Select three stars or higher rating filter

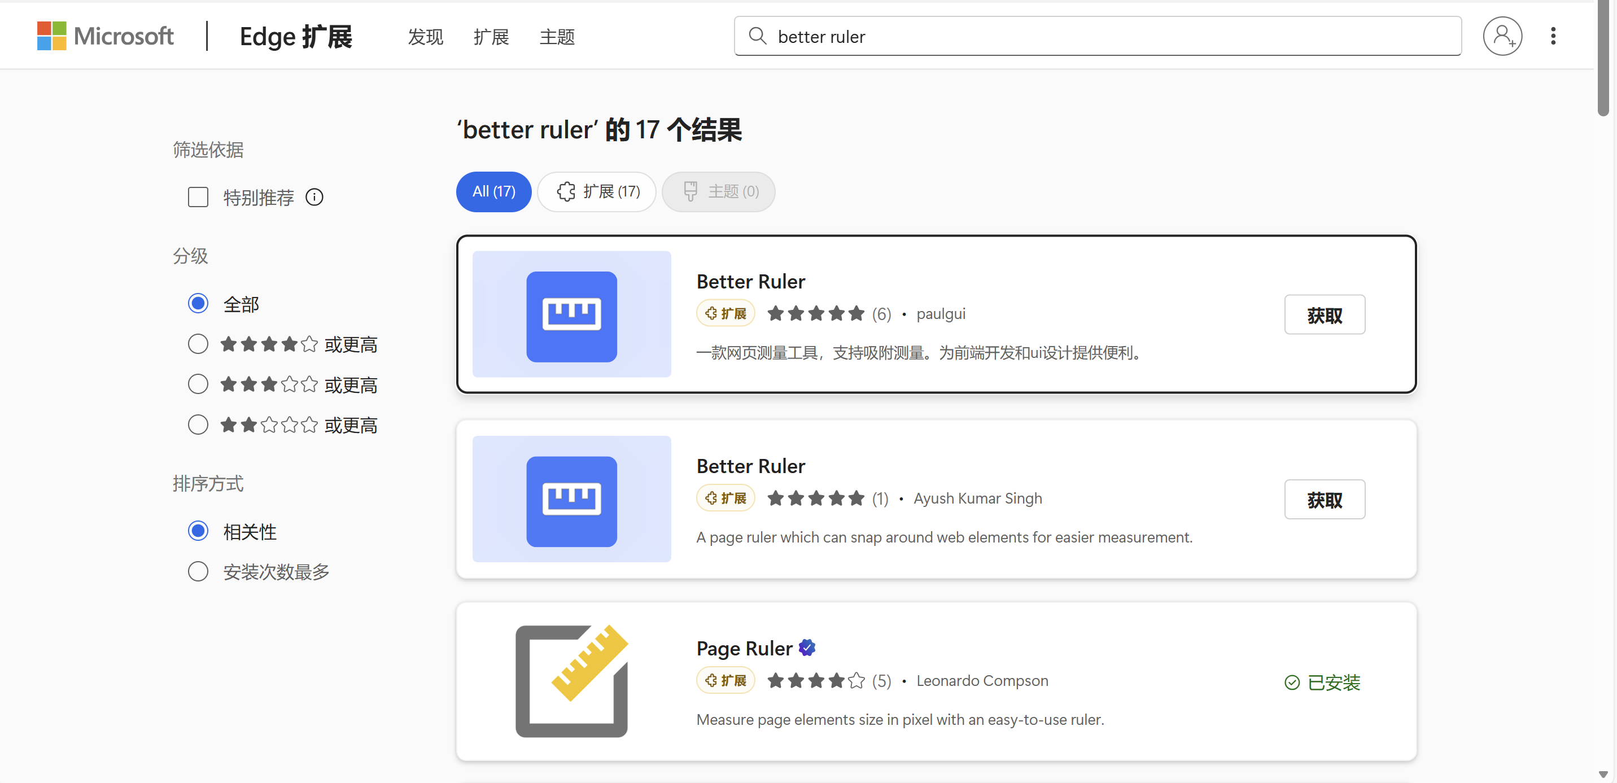point(198,383)
